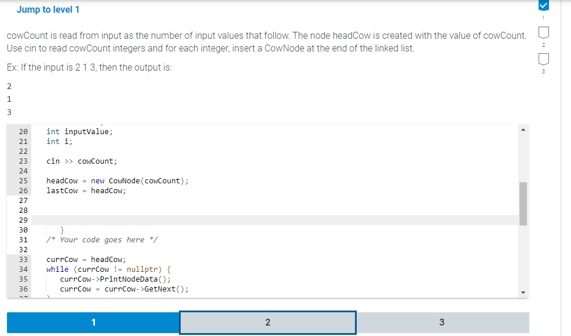571x336 pixels.
Task: Click line number 20 in the code gutter
Action: [x=23, y=131]
